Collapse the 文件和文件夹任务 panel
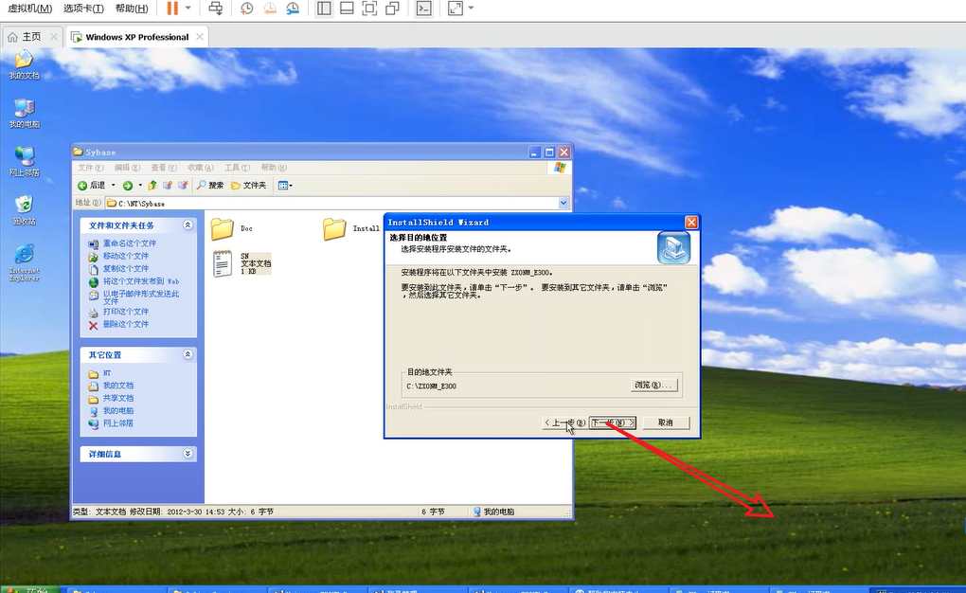The height and width of the screenshot is (593, 966). pos(188,225)
